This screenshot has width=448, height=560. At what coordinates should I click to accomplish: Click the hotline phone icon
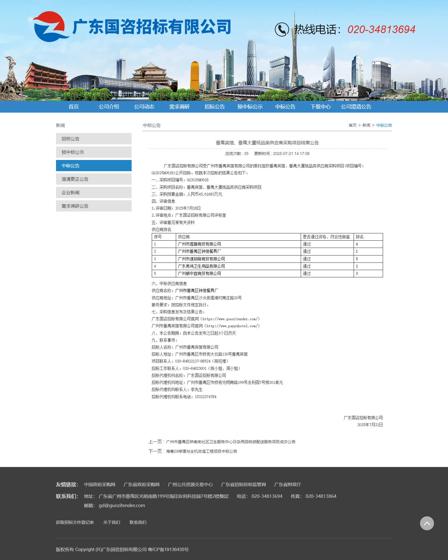282,29
